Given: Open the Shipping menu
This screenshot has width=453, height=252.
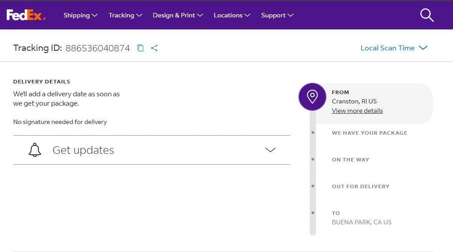Looking at the screenshot, I should 80,15.
